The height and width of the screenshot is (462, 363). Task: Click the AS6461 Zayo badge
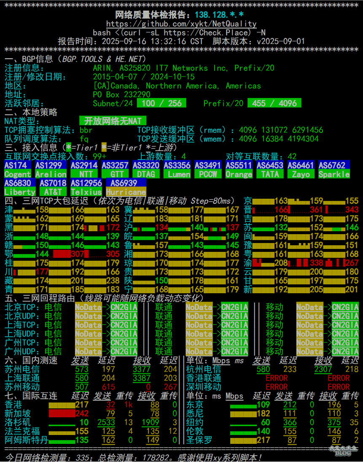tap(301, 170)
